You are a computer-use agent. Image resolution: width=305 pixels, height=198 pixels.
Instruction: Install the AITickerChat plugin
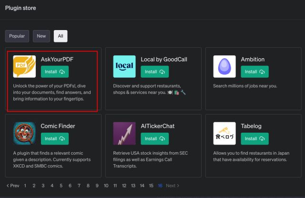154,138
